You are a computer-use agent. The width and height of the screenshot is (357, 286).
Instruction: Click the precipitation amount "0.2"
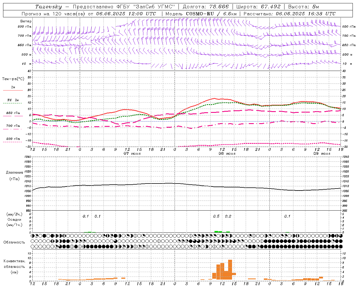[228, 216]
